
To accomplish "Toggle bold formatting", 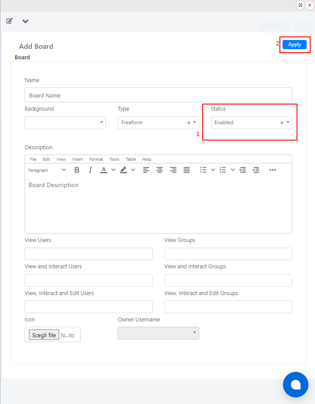I will [77, 170].
